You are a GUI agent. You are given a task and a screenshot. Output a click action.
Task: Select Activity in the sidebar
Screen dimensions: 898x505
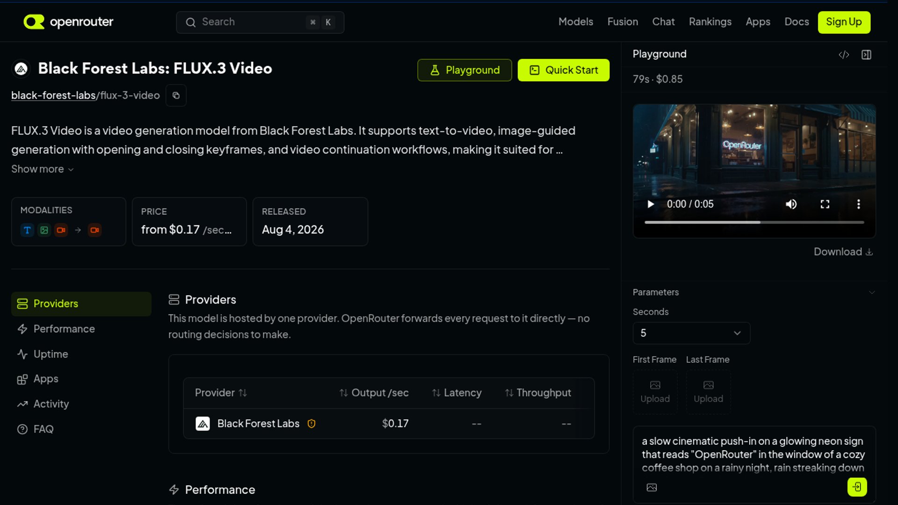click(81, 404)
